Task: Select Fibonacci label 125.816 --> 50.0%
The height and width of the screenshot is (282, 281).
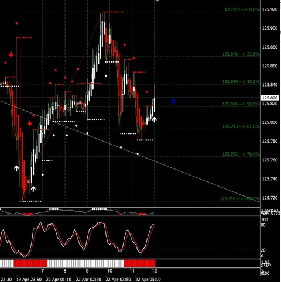Action: [x=241, y=104]
